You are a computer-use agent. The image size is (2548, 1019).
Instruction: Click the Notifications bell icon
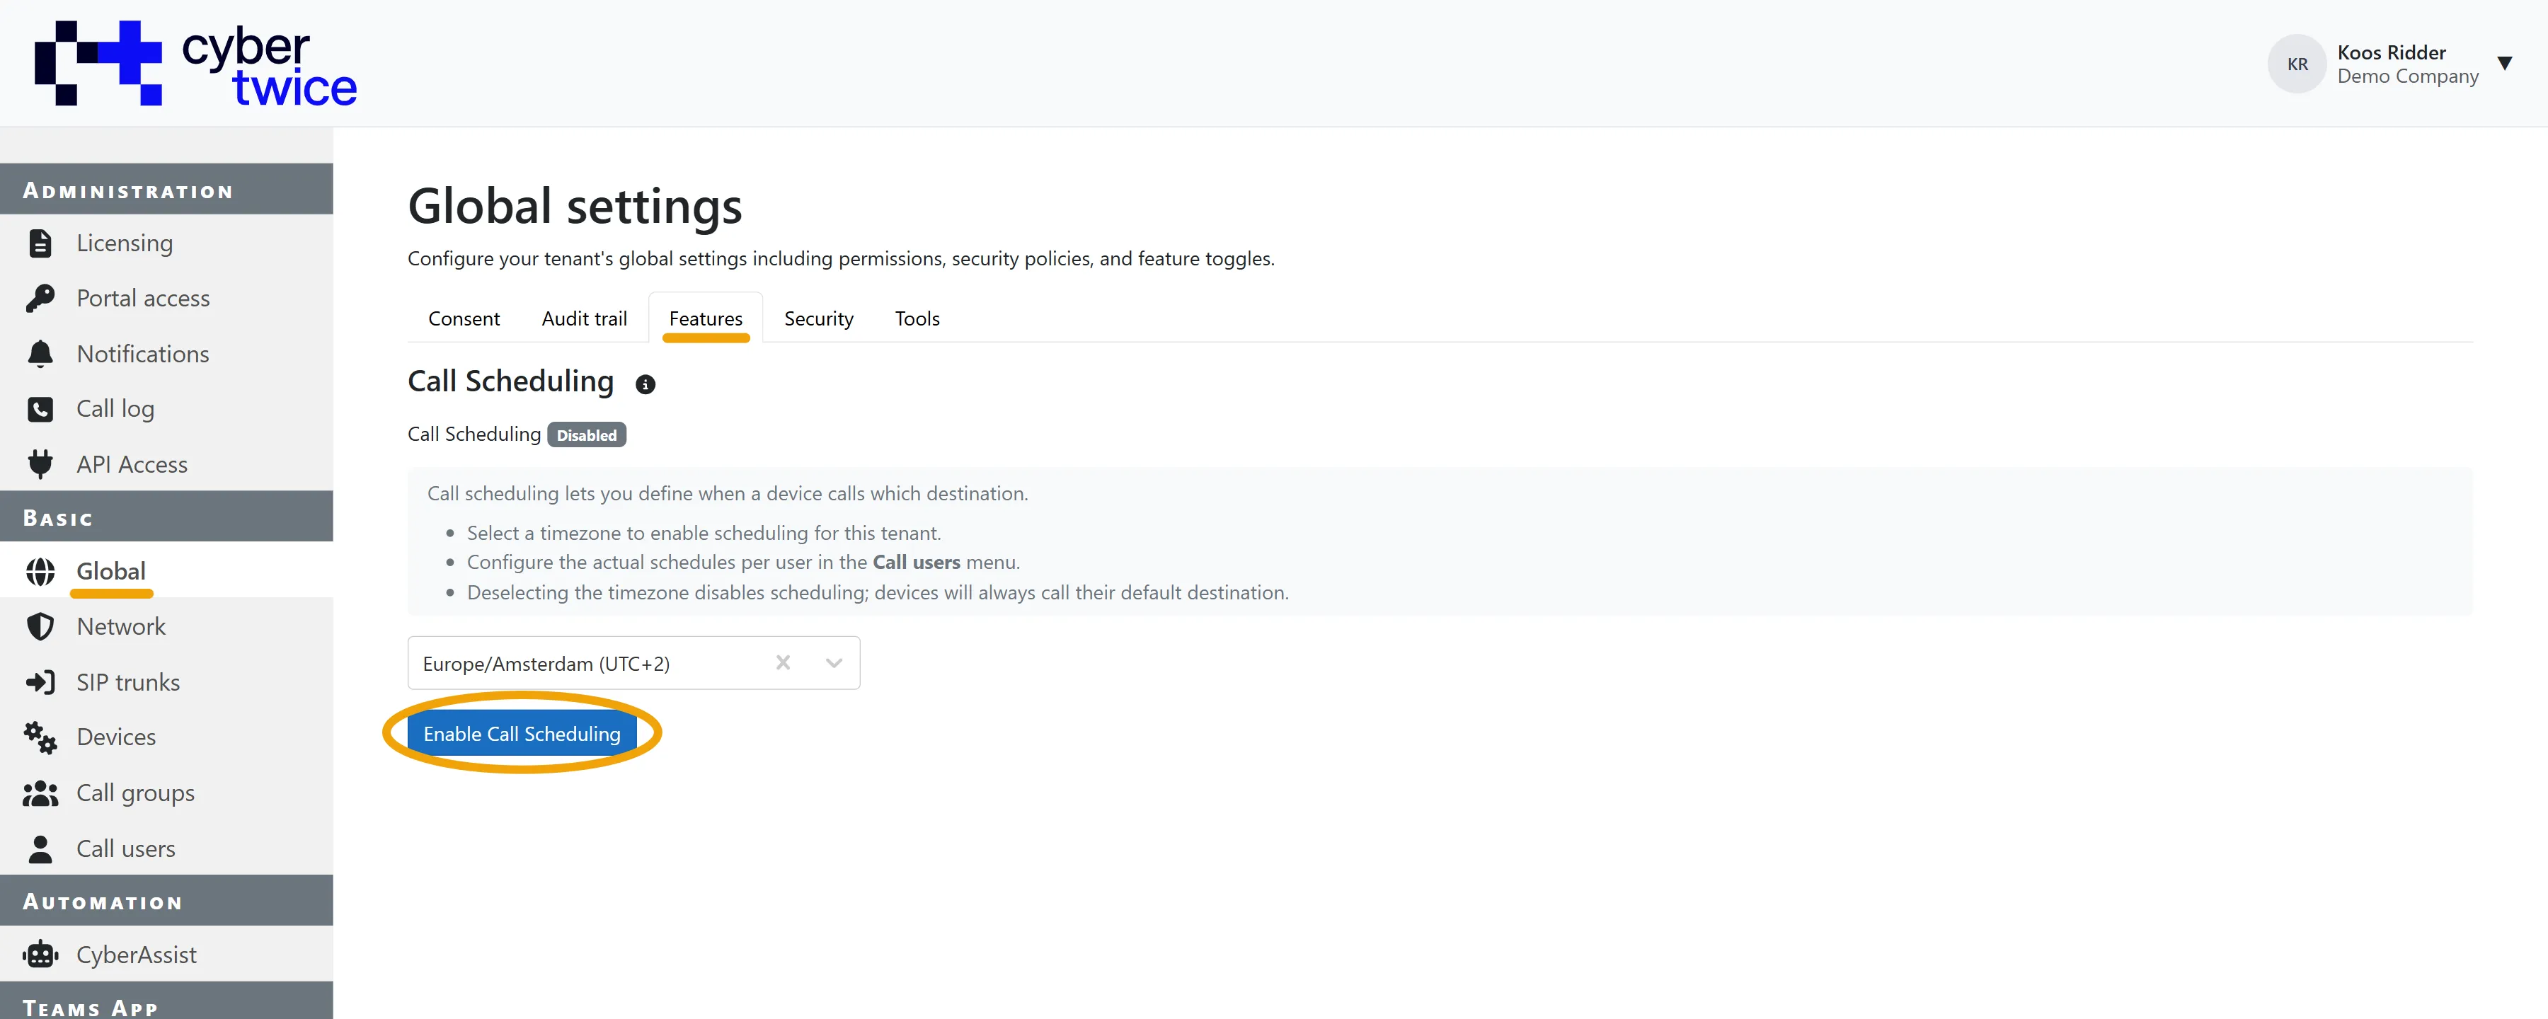(40, 355)
